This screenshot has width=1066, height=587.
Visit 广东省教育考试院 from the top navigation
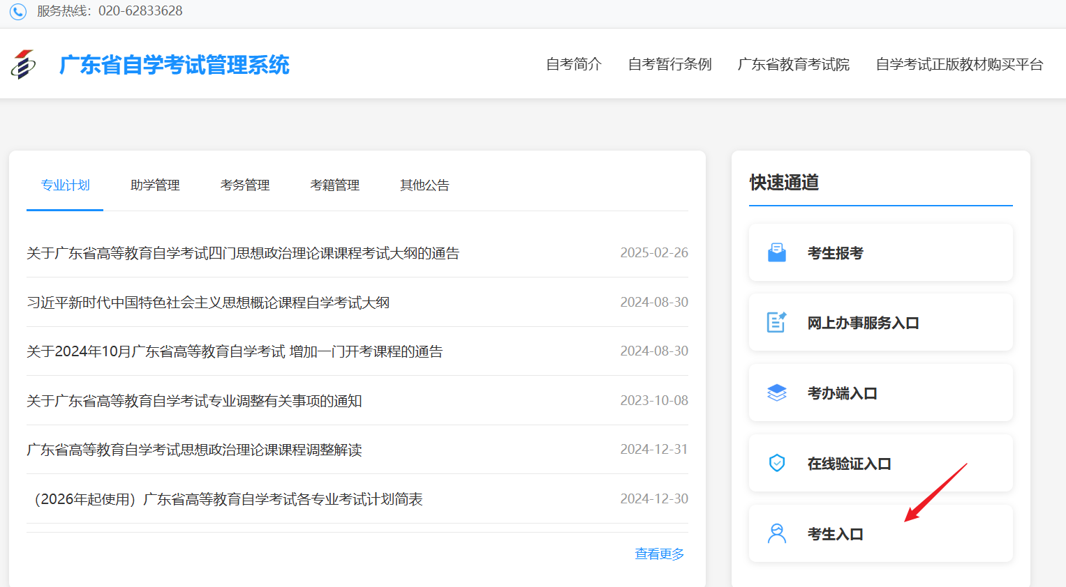[794, 63]
